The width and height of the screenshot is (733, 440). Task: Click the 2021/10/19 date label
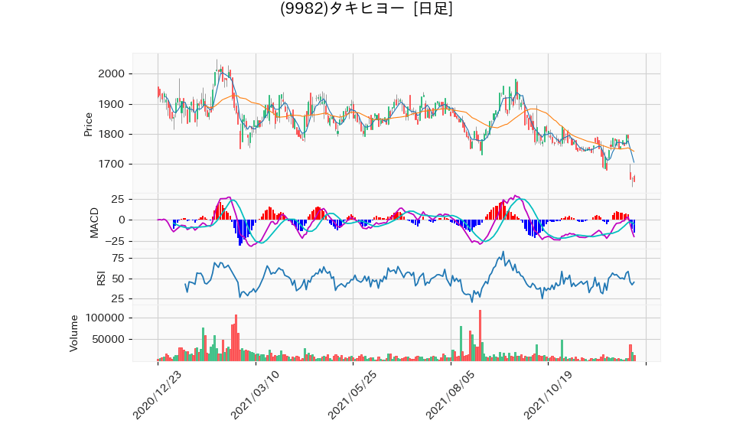[547, 396]
